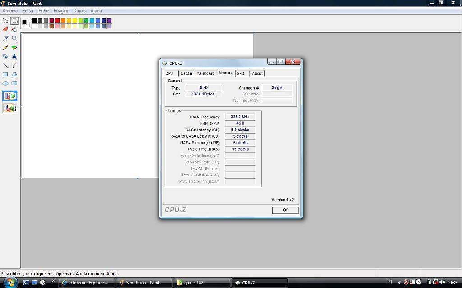Pick the black color swatch in palette
This screenshot has height=288, width=462.
point(34,20)
